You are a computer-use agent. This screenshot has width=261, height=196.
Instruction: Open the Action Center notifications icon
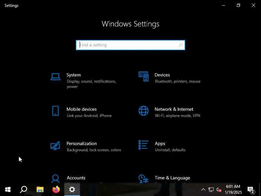[x=251, y=190]
